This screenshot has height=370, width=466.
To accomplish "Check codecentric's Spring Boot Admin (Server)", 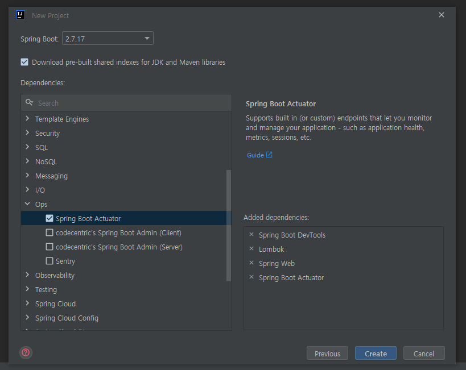I will click(x=50, y=247).
